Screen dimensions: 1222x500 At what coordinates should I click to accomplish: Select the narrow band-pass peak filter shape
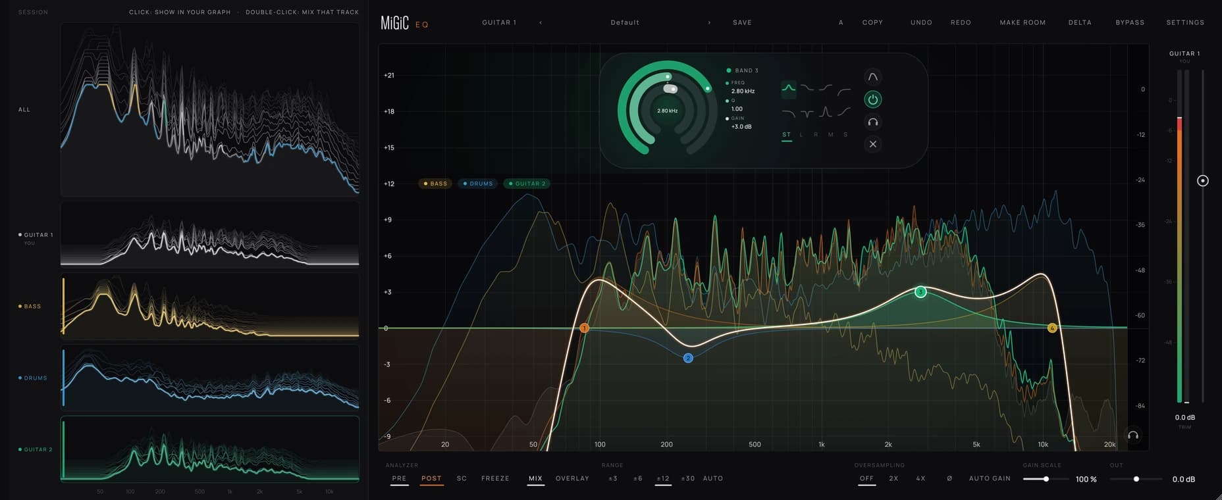826,112
